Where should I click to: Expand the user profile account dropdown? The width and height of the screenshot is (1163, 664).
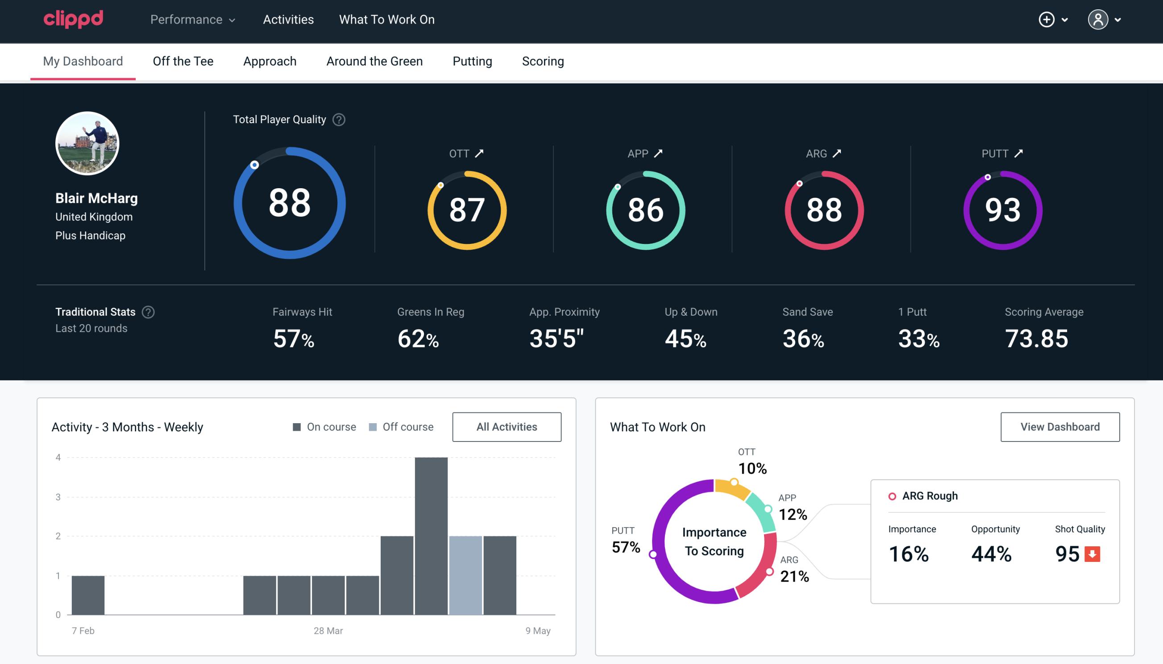[x=1106, y=19]
